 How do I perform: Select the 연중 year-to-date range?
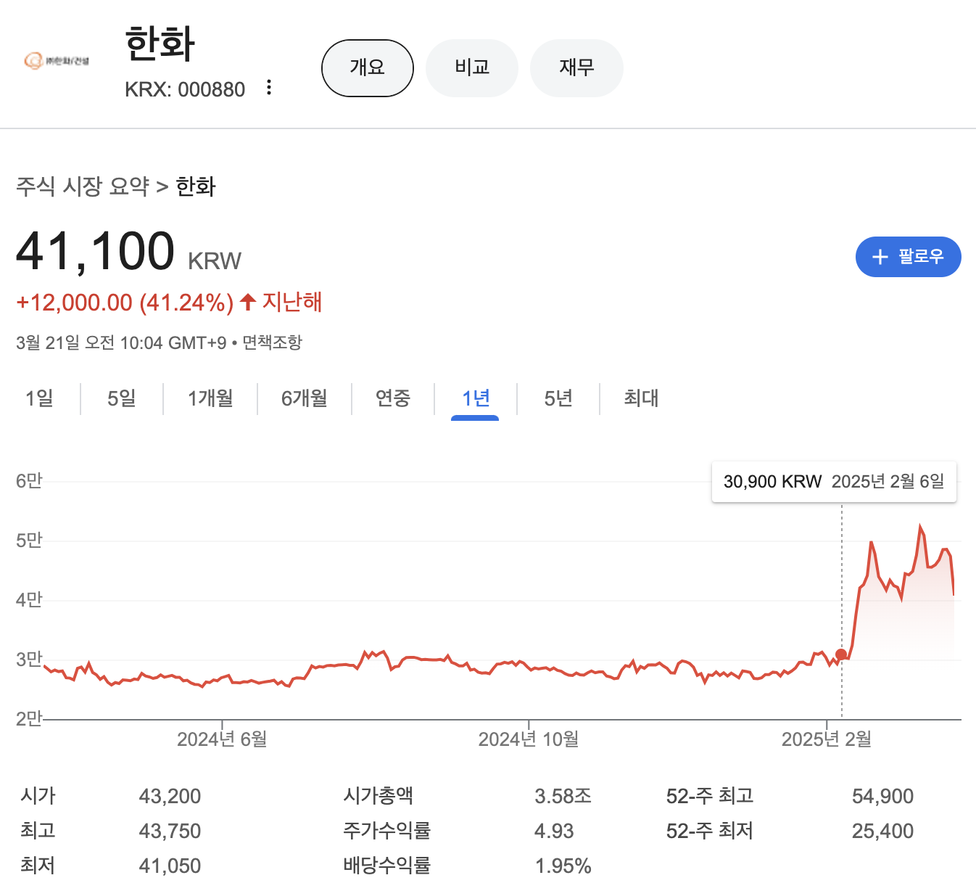click(393, 398)
